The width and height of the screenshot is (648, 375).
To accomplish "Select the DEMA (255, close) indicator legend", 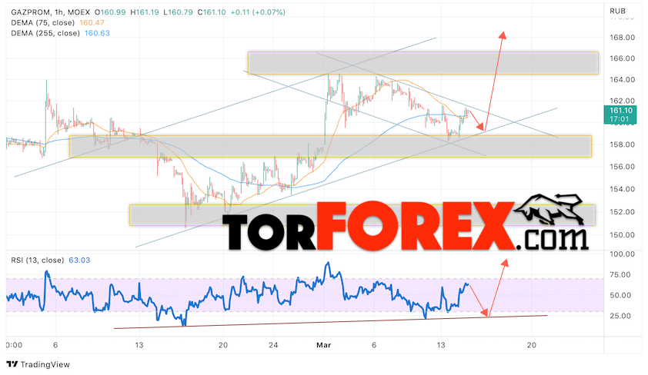I will [45, 33].
